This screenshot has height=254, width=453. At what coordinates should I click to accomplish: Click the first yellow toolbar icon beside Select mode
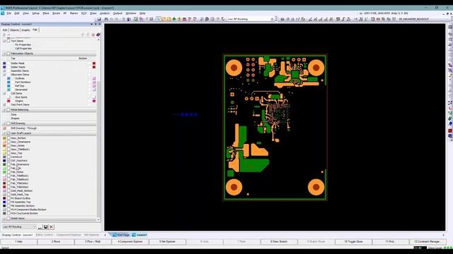(164, 19)
